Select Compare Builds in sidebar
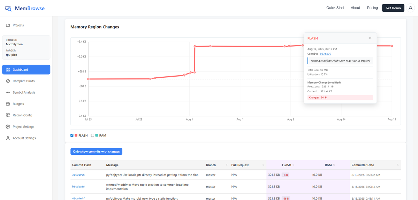This screenshot has width=418, height=200. (26, 81)
